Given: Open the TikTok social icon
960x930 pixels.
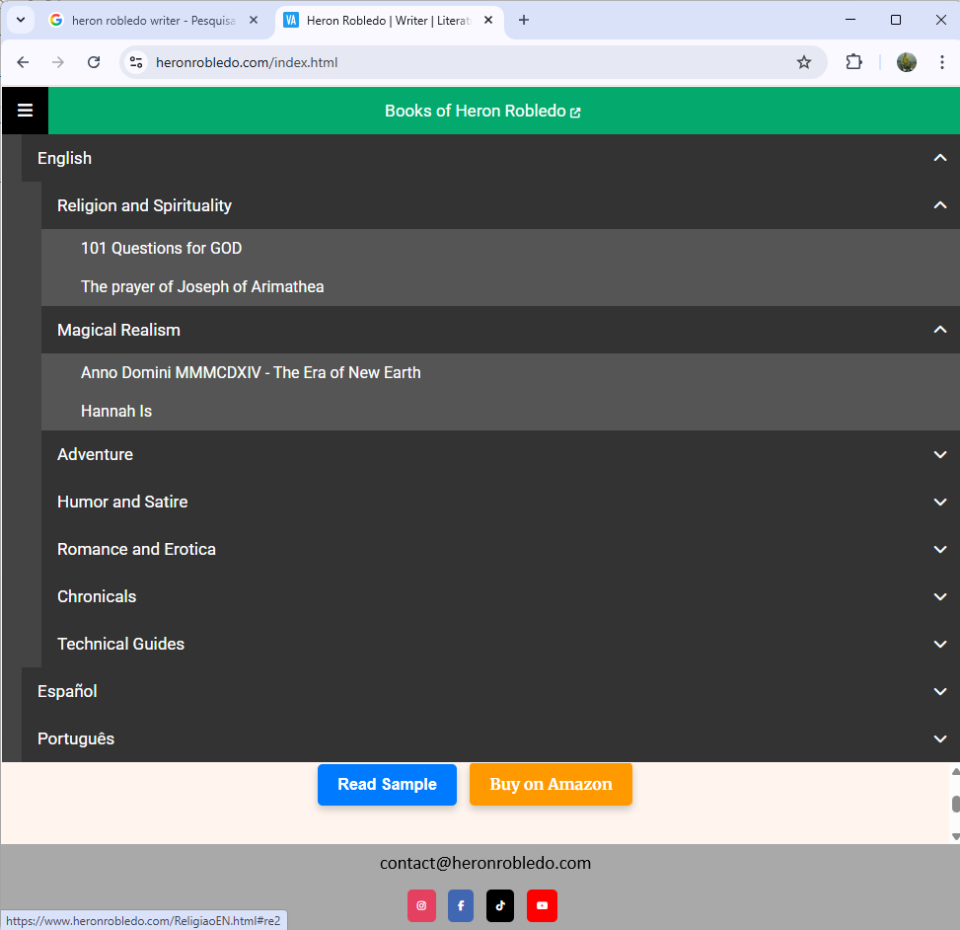Looking at the screenshot, I should (x=500, y=905).
